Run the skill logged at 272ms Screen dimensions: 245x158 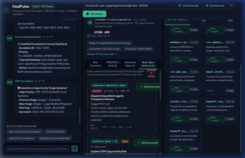click(x=194, y=30)
